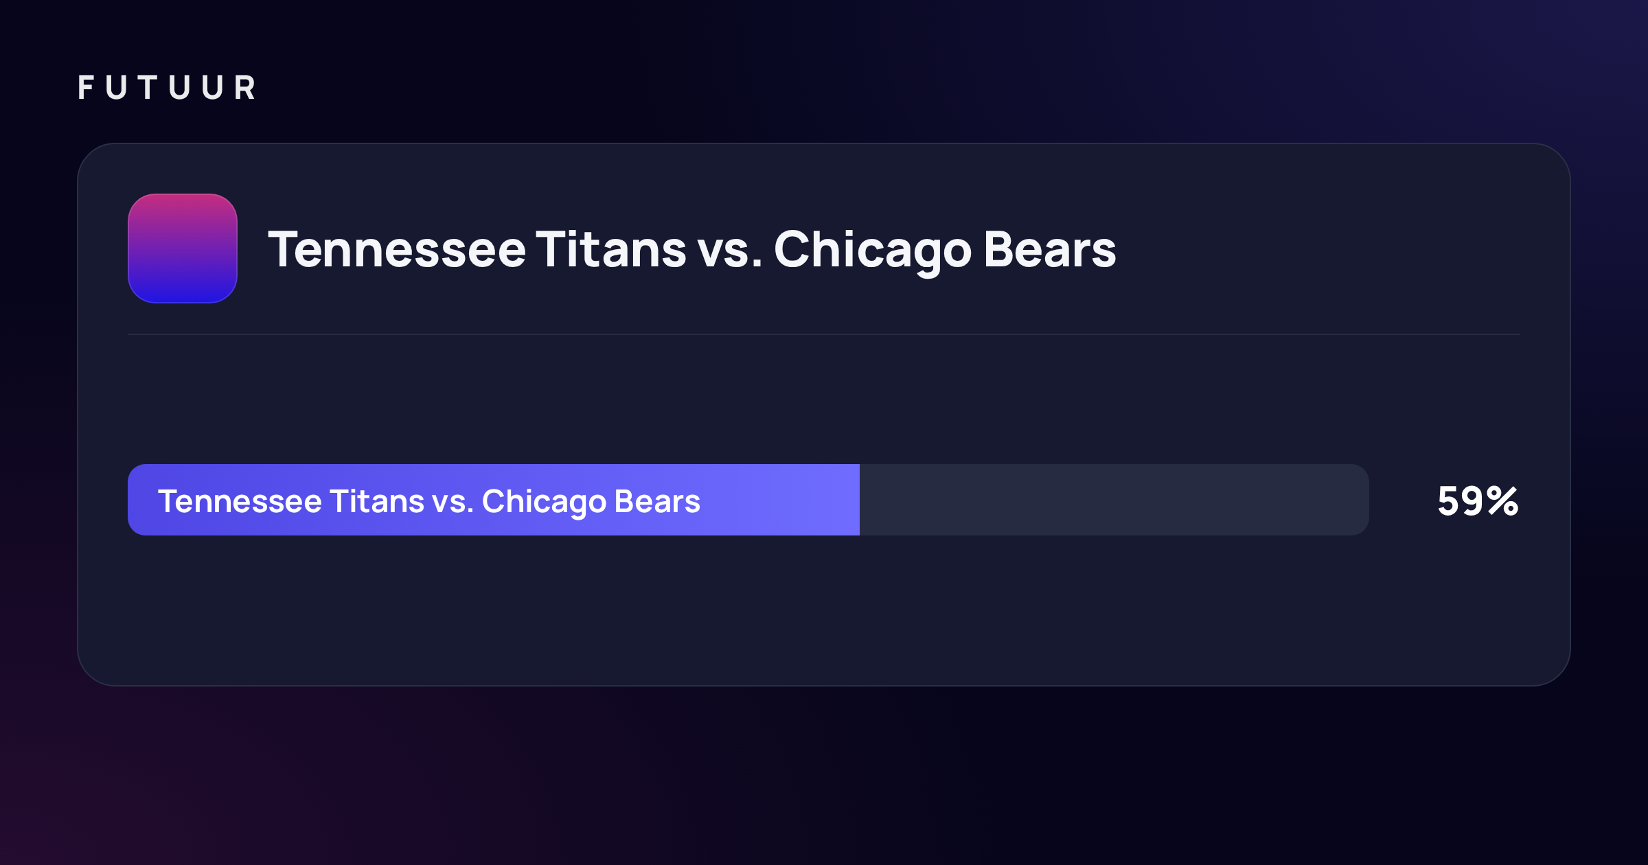The height and width of the screenshot is (865, 1648).
Task: Click the FUTUUR logo
Action: click(167, 88)
